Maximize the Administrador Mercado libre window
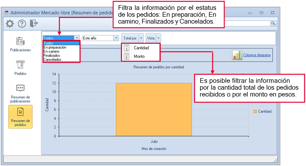The width and height of the screenshot is (306, 166). pyautogui.click(x=261, y=13)
